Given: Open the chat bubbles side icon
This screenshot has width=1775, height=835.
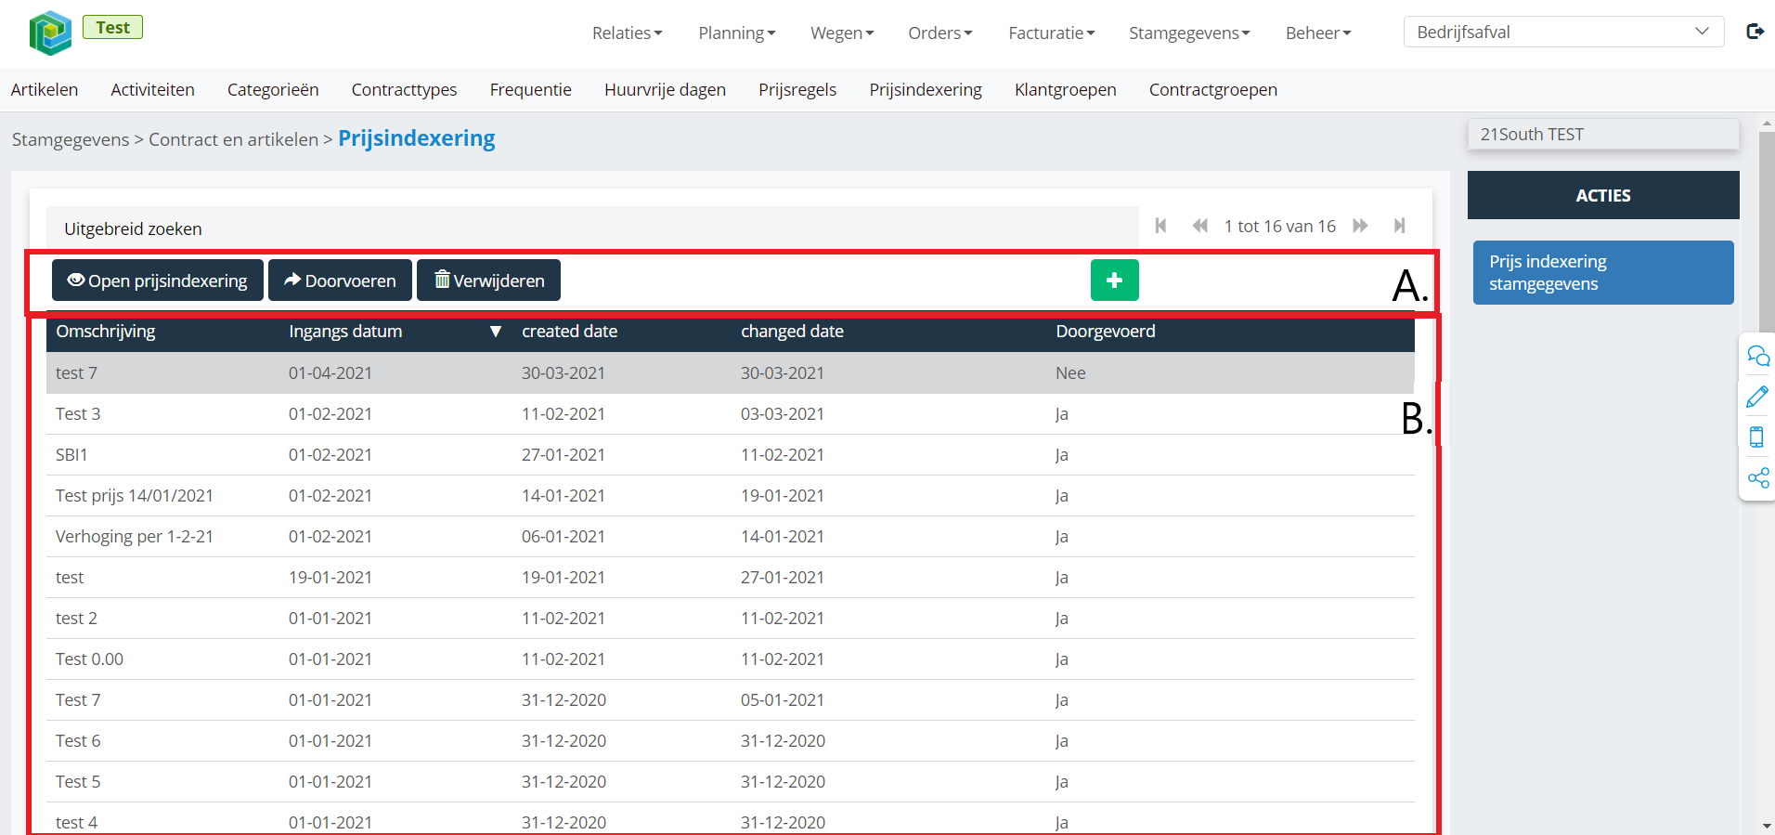Looking at the screenshot, I should pyautogui.click(x=1758, y=356).
